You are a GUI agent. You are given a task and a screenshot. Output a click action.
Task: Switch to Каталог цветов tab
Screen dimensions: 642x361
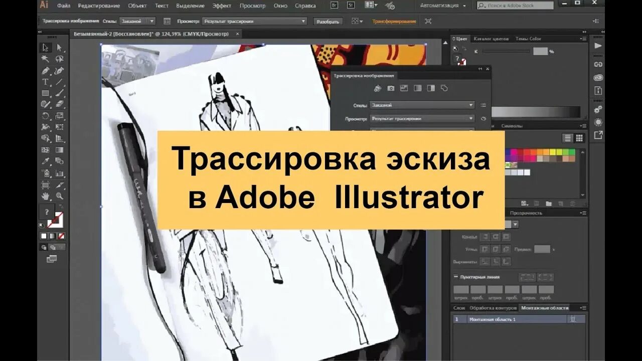(x=491, y=39)
